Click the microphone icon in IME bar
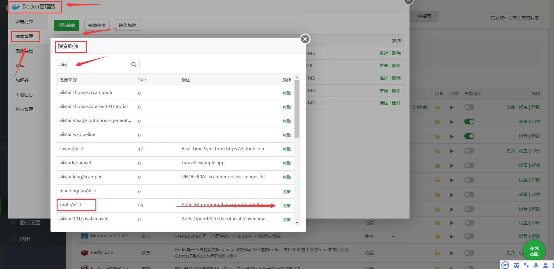554x269 pixels. tap(536, 265)
